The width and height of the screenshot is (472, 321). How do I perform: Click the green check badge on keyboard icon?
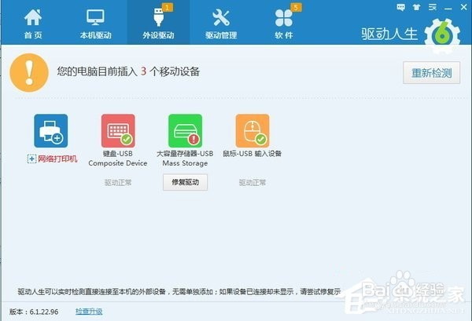127,139
